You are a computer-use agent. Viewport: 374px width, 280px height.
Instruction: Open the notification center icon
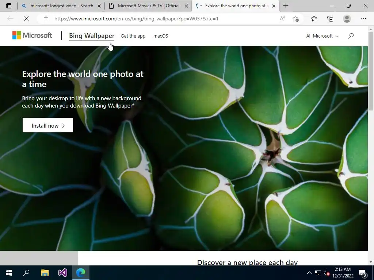[363, 273]
